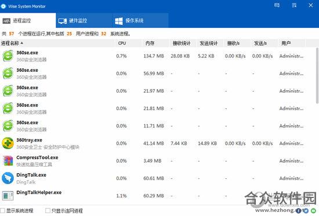
Task: Click the 41.14 MB memory value
Action: pos(154,144)
